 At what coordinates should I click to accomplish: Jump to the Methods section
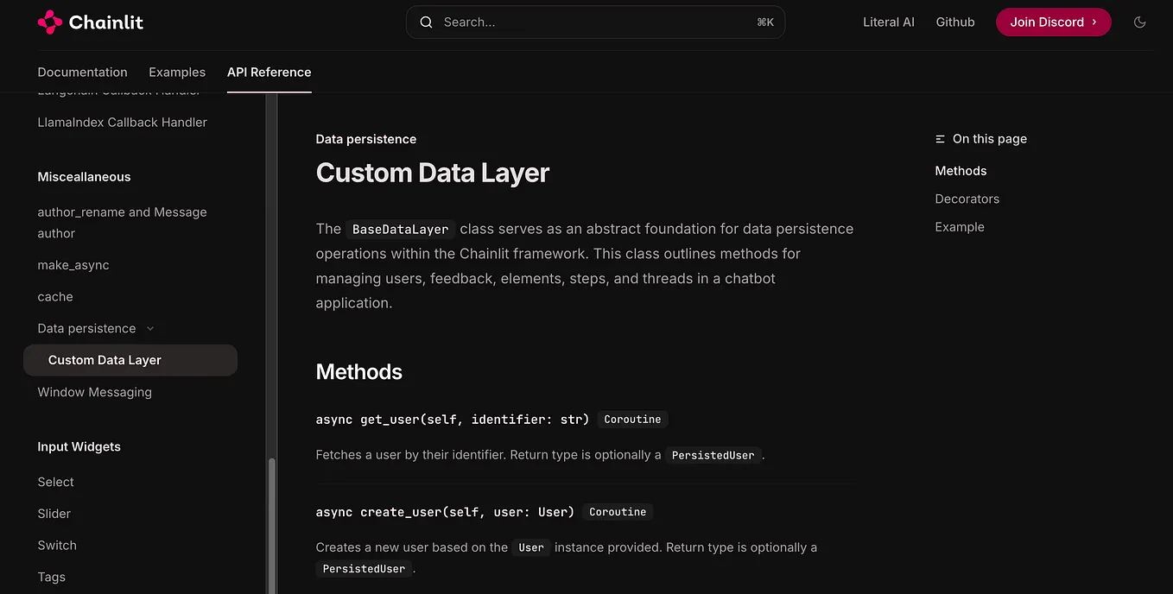point(961,170)
